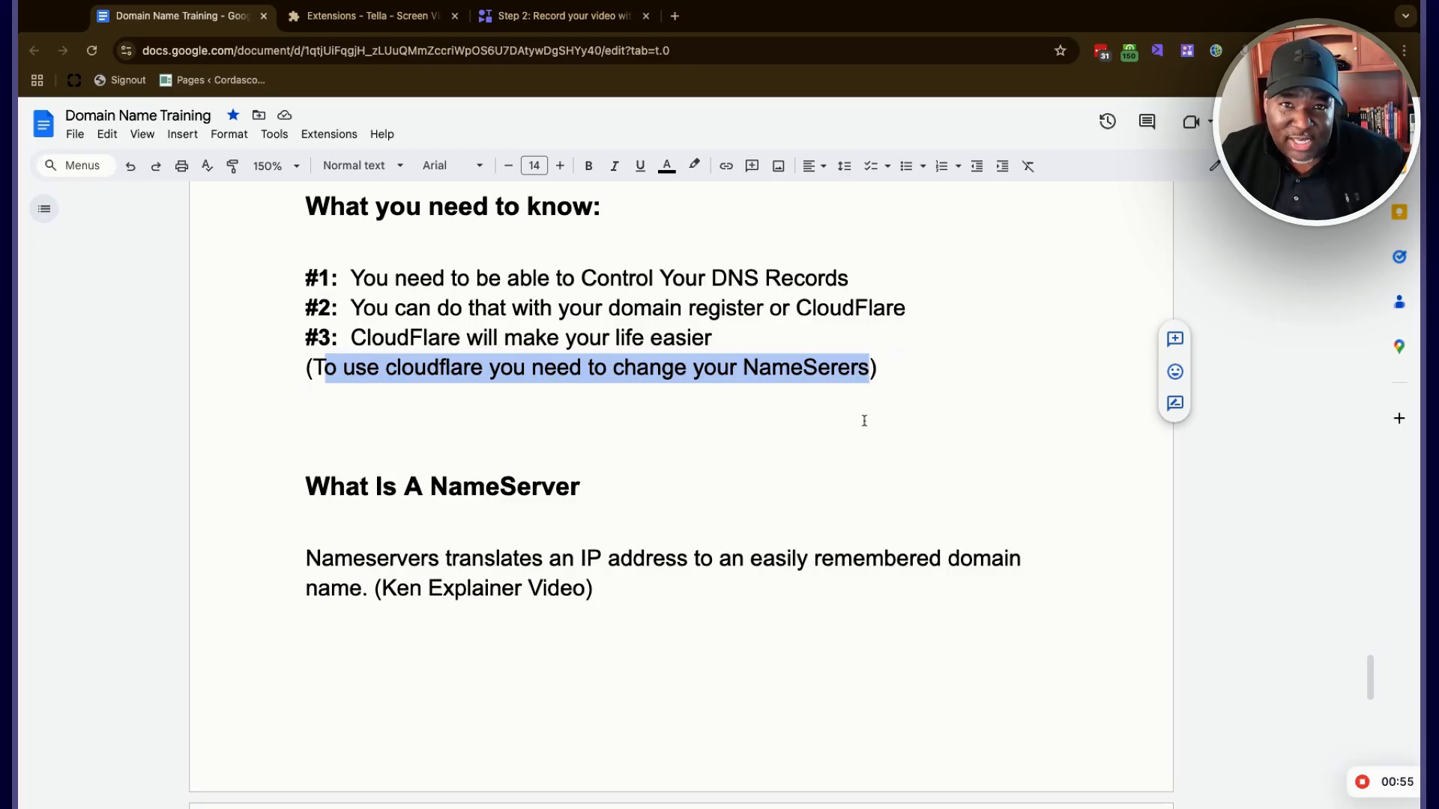Insert a checklist from the toolbar

point(870,166)
